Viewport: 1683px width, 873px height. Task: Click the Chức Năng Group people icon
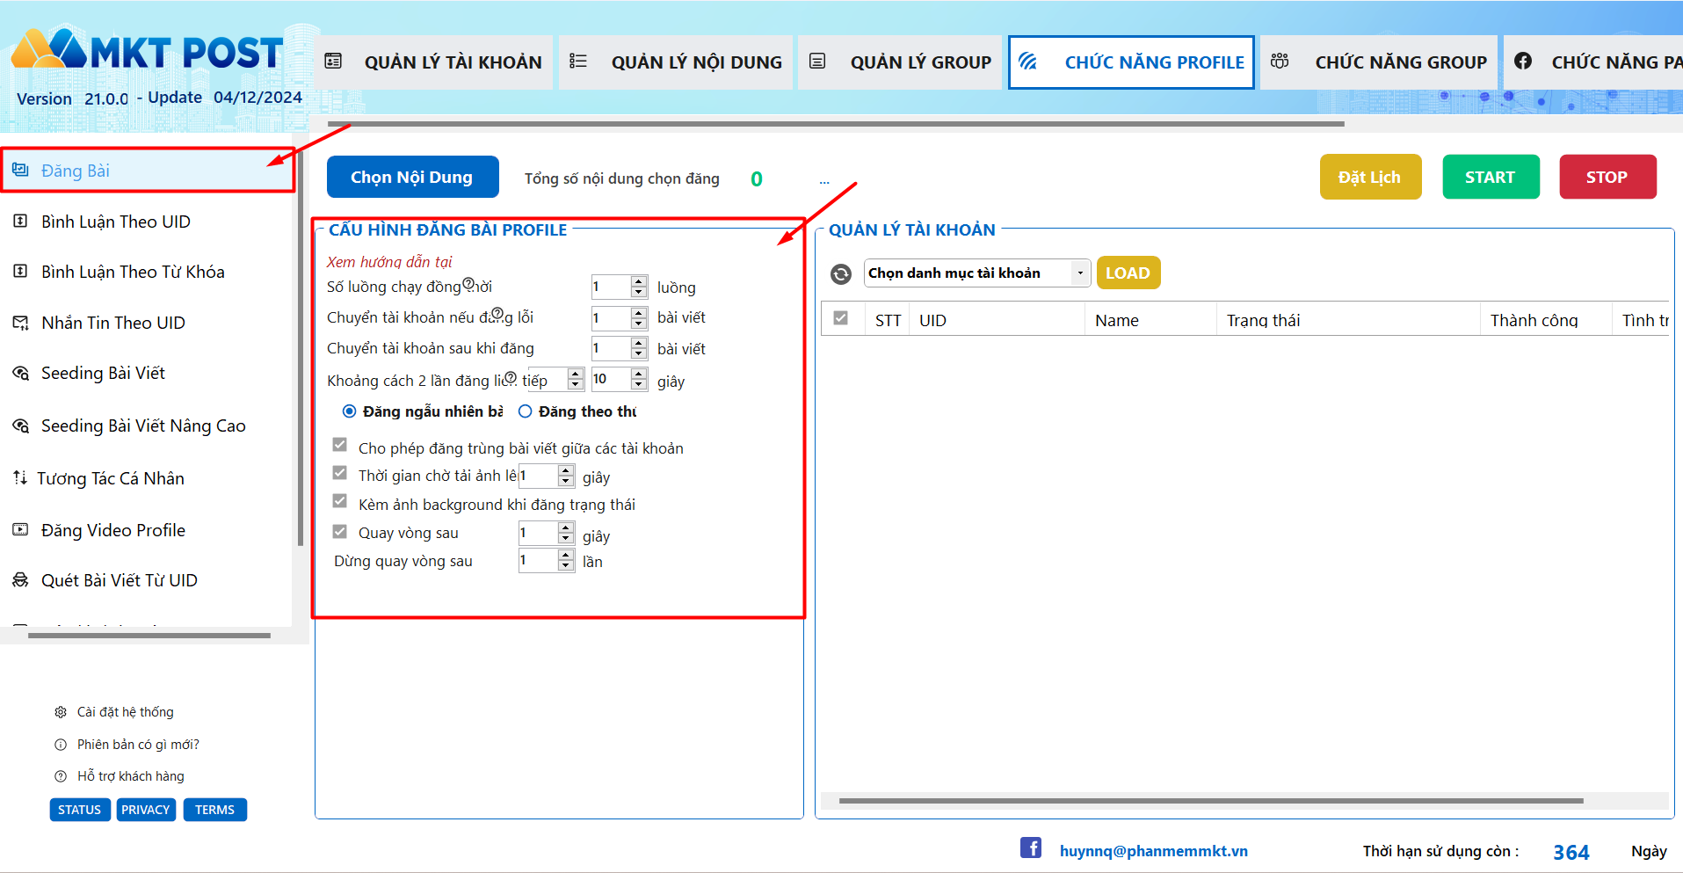tap(1280, 61)
